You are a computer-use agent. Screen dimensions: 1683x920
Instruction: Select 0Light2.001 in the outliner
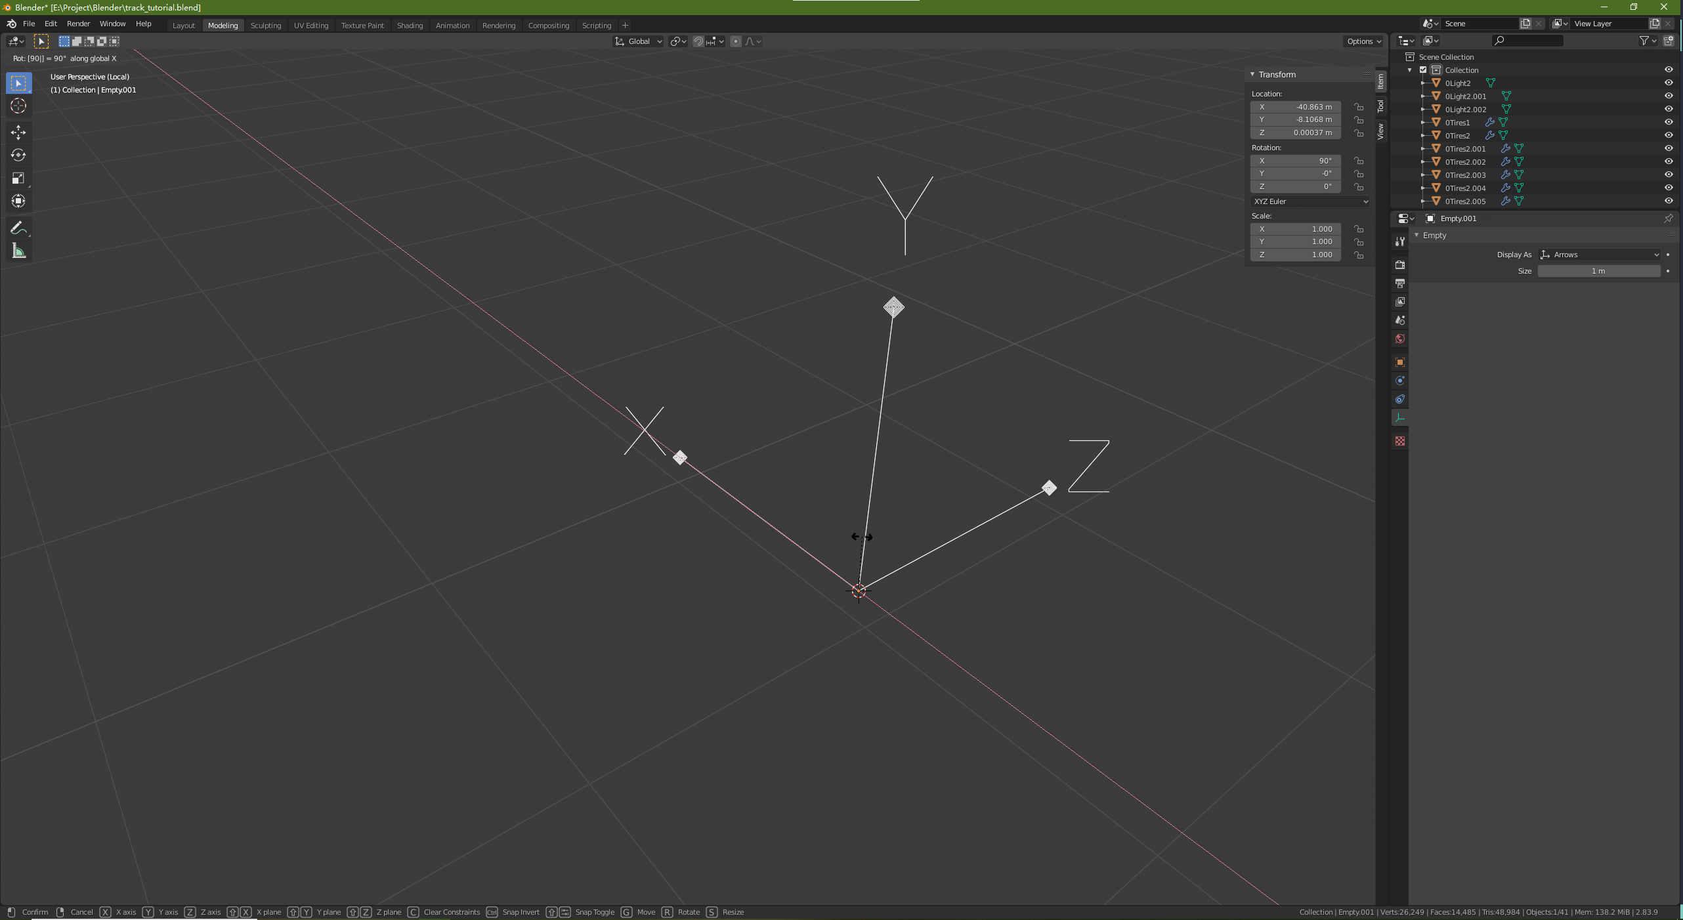tap(1465, 96)
